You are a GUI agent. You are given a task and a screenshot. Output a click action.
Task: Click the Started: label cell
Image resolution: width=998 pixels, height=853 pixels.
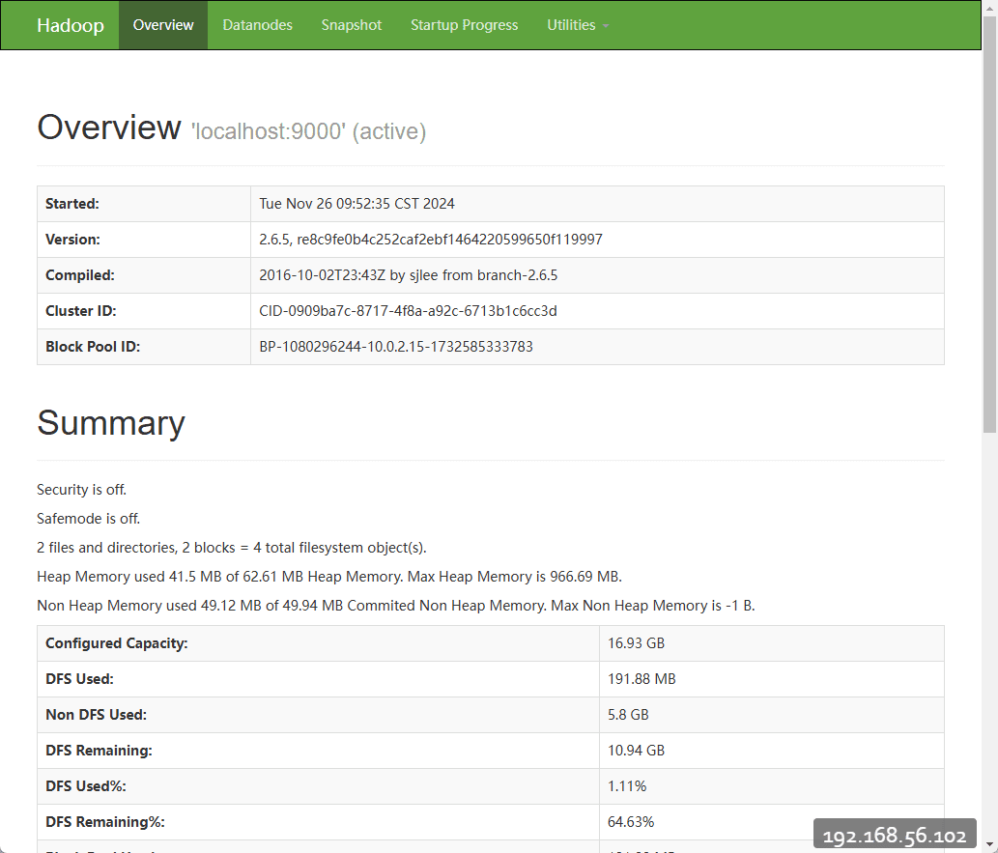point(144,204)
